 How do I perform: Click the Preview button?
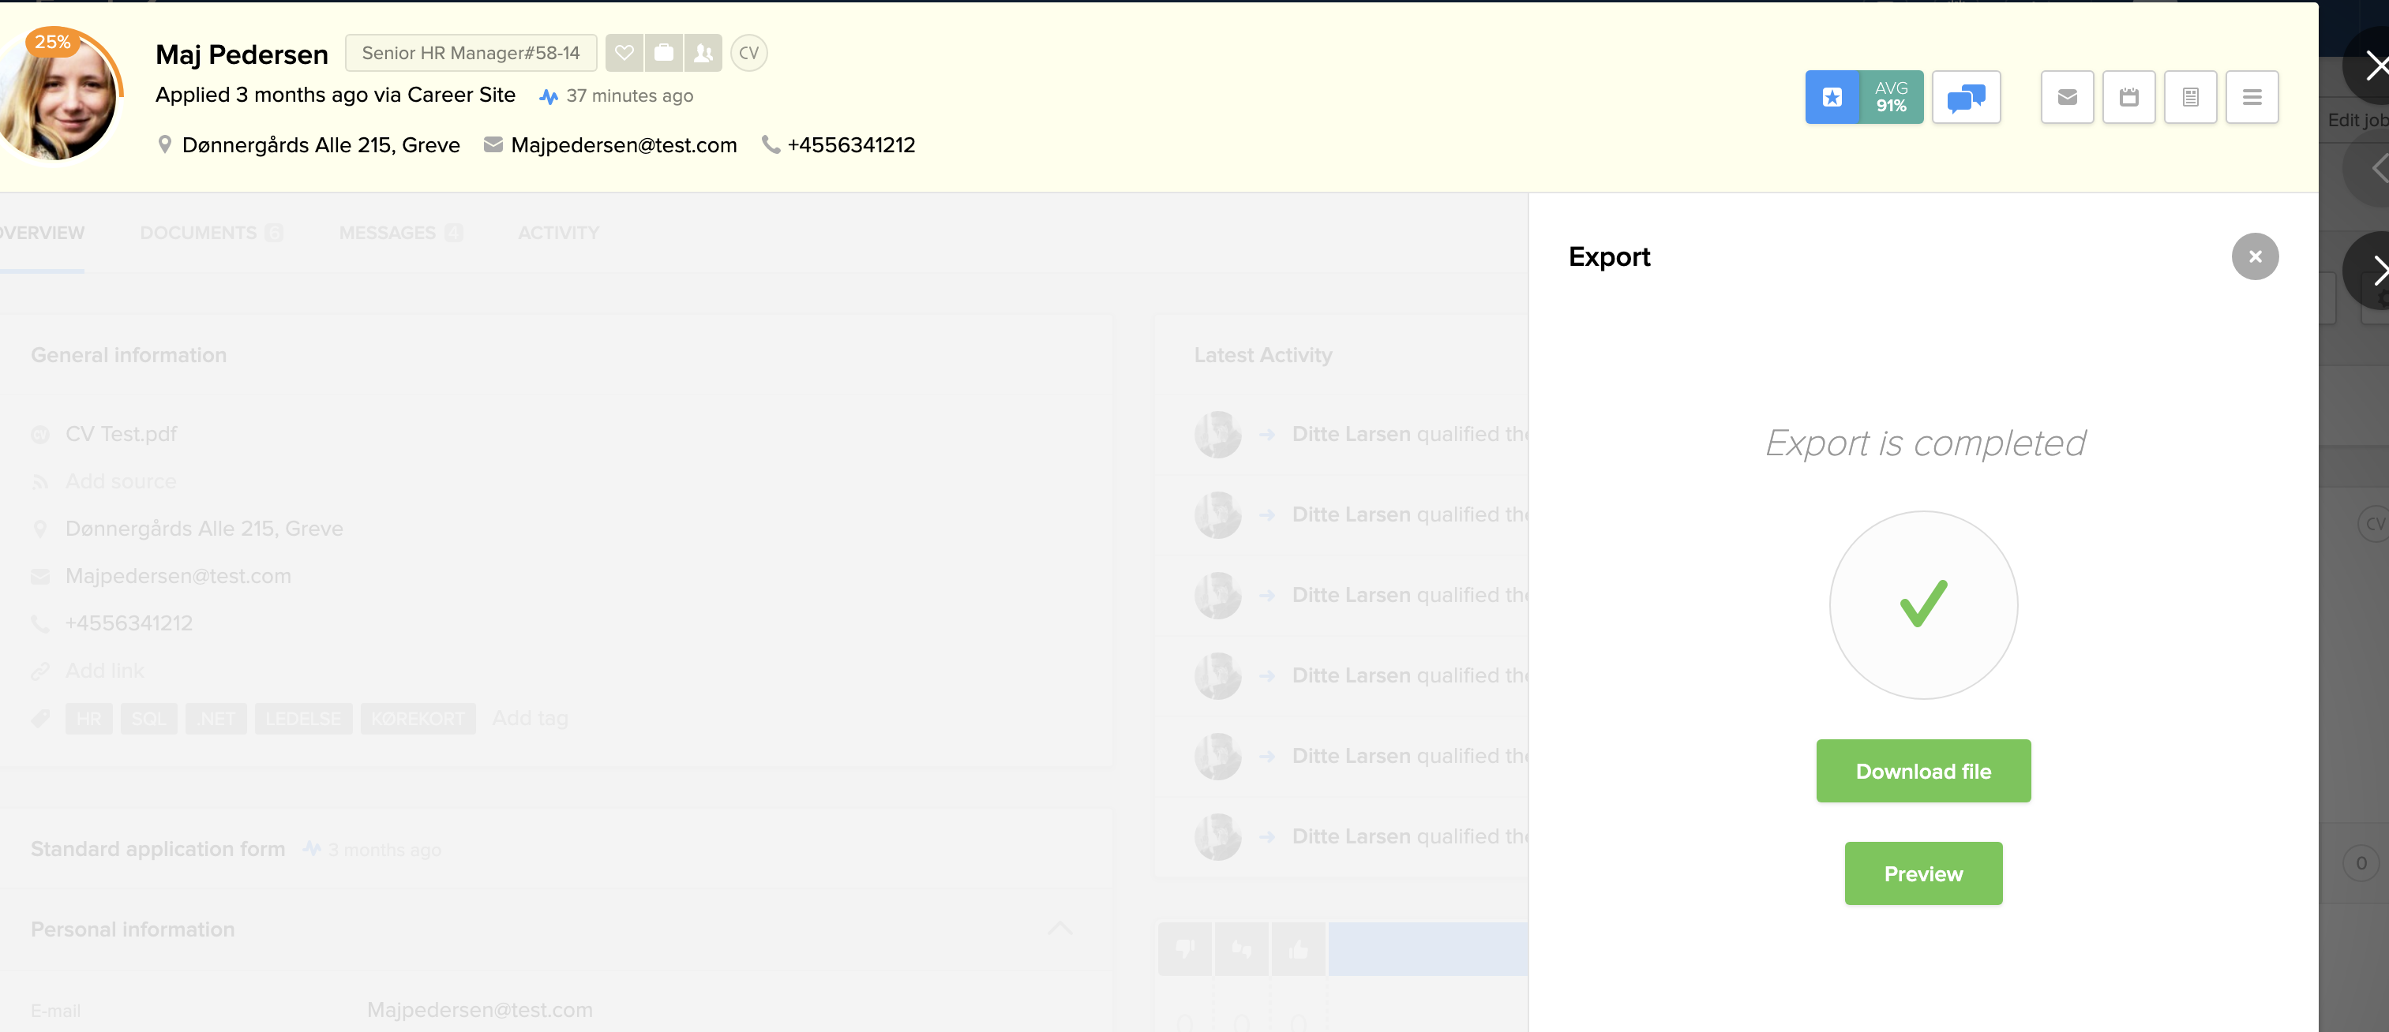(x=1922, y=873)
